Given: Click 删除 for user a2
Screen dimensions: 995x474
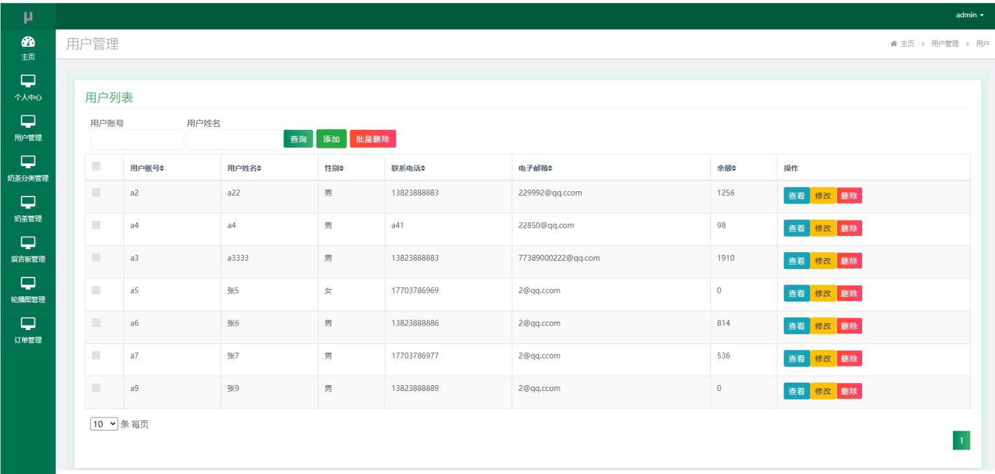Looking at the screenshot, I should click(x=849, y=196).
